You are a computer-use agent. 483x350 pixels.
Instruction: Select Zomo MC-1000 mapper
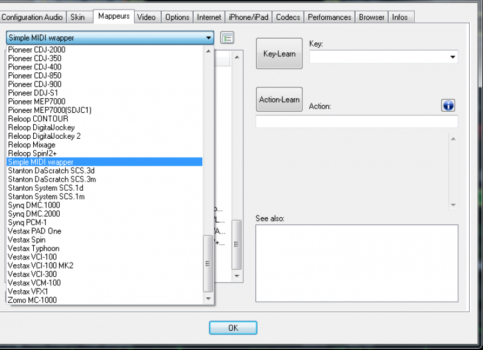(104, 299)
